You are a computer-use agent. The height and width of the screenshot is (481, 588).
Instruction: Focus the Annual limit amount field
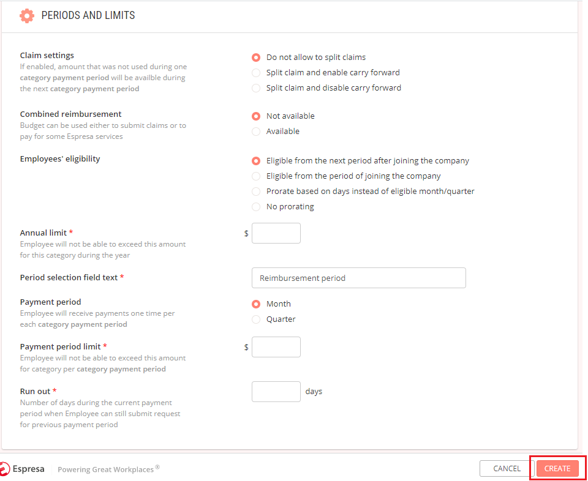click(x=276, y=233)
